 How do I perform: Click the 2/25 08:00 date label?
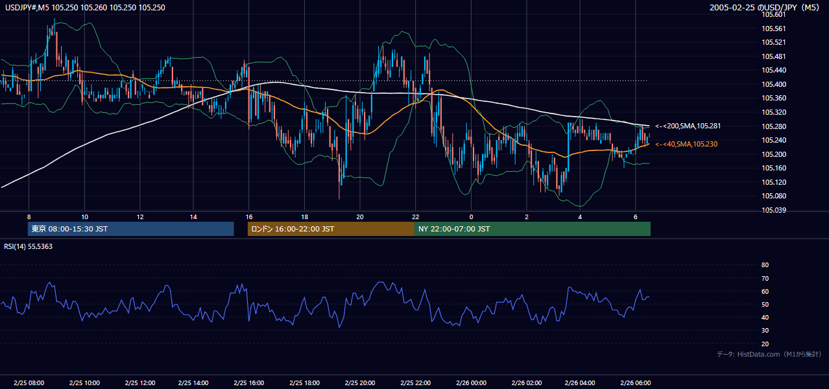click(x=29, y=383)
